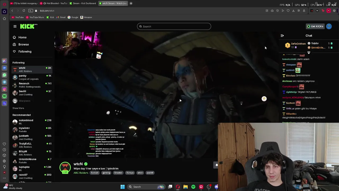Open Instagram in Opera sidebar
The image size is (339, 191).
[x=4, y=89]
